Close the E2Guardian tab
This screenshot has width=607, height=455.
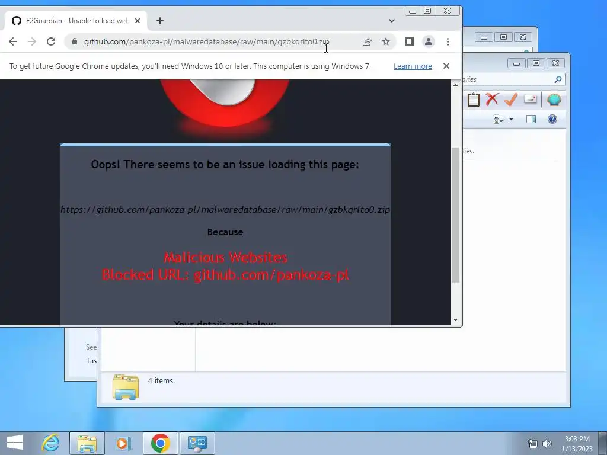(x=138, y=21)
